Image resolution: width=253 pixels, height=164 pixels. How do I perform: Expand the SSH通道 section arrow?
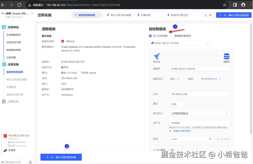coord(154,150)
